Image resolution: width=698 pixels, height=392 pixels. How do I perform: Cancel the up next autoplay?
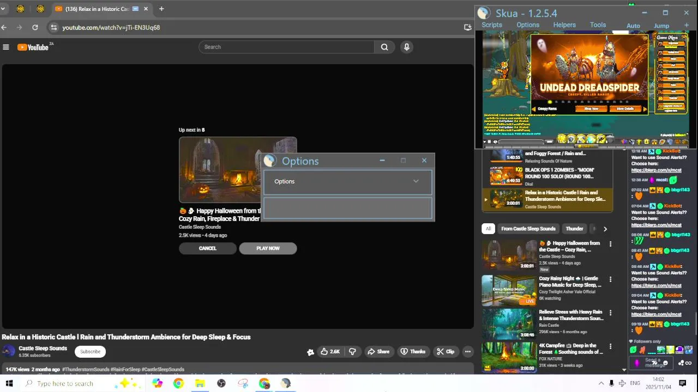coord(207,248)
